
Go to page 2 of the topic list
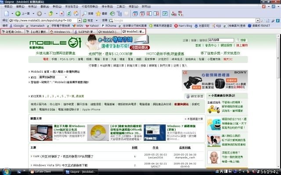pos(48,96)
